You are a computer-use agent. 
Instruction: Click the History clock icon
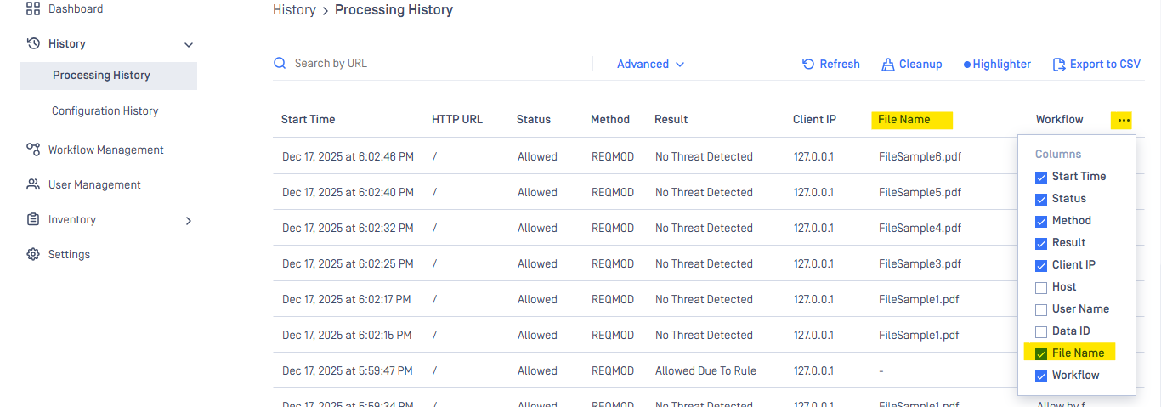click(x=33, y=43)
